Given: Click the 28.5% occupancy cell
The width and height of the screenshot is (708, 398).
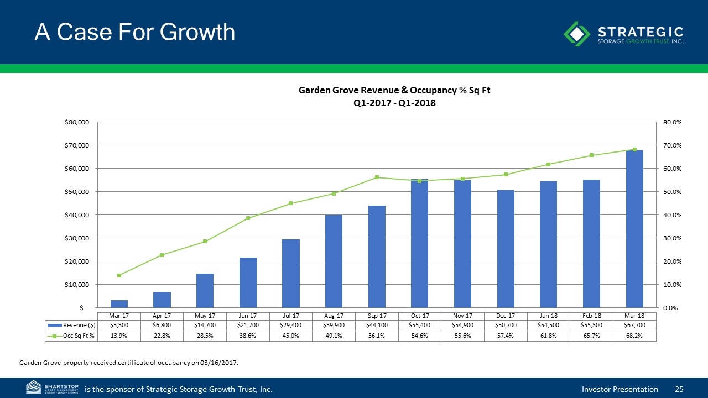Looking at the screenshot, I should tap(205, 337).
